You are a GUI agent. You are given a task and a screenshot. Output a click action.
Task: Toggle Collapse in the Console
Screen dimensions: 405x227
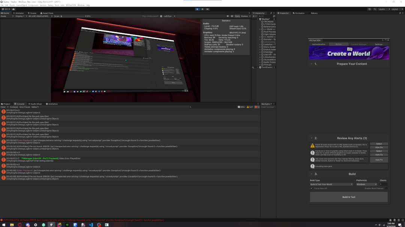pos(14,107)
